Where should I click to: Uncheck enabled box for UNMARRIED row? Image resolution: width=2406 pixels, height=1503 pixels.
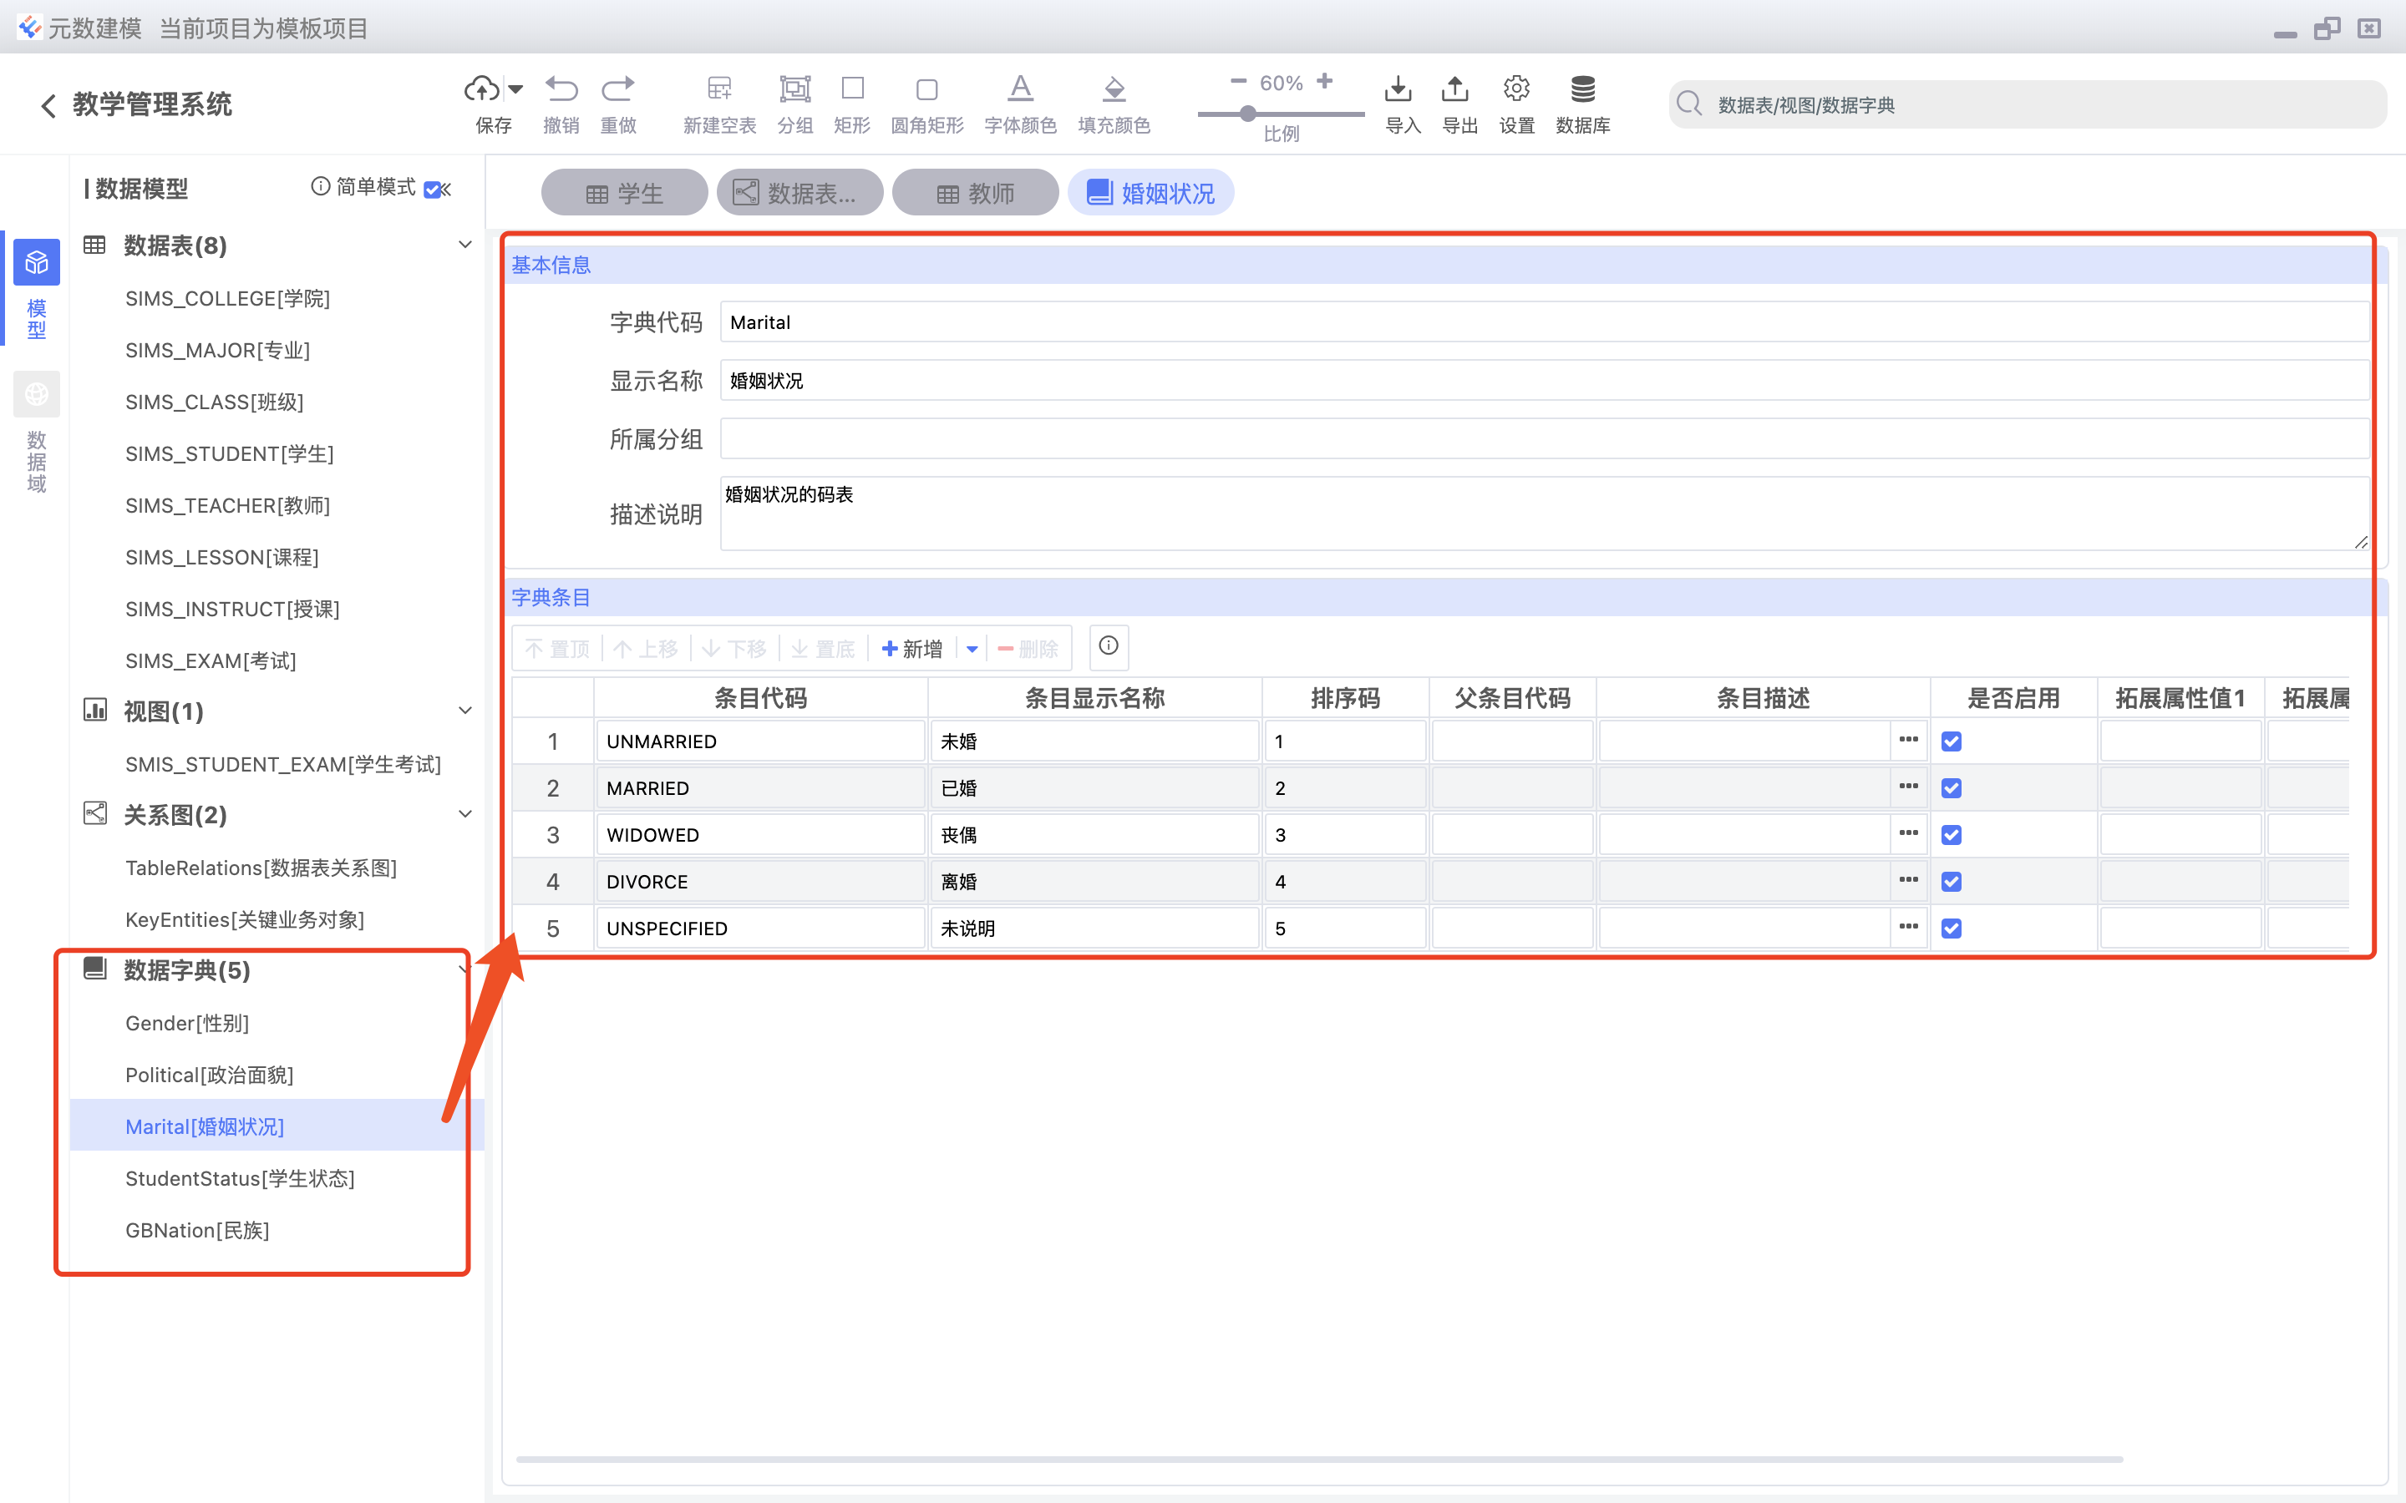pyautogui.click(x=1952, y=741)
